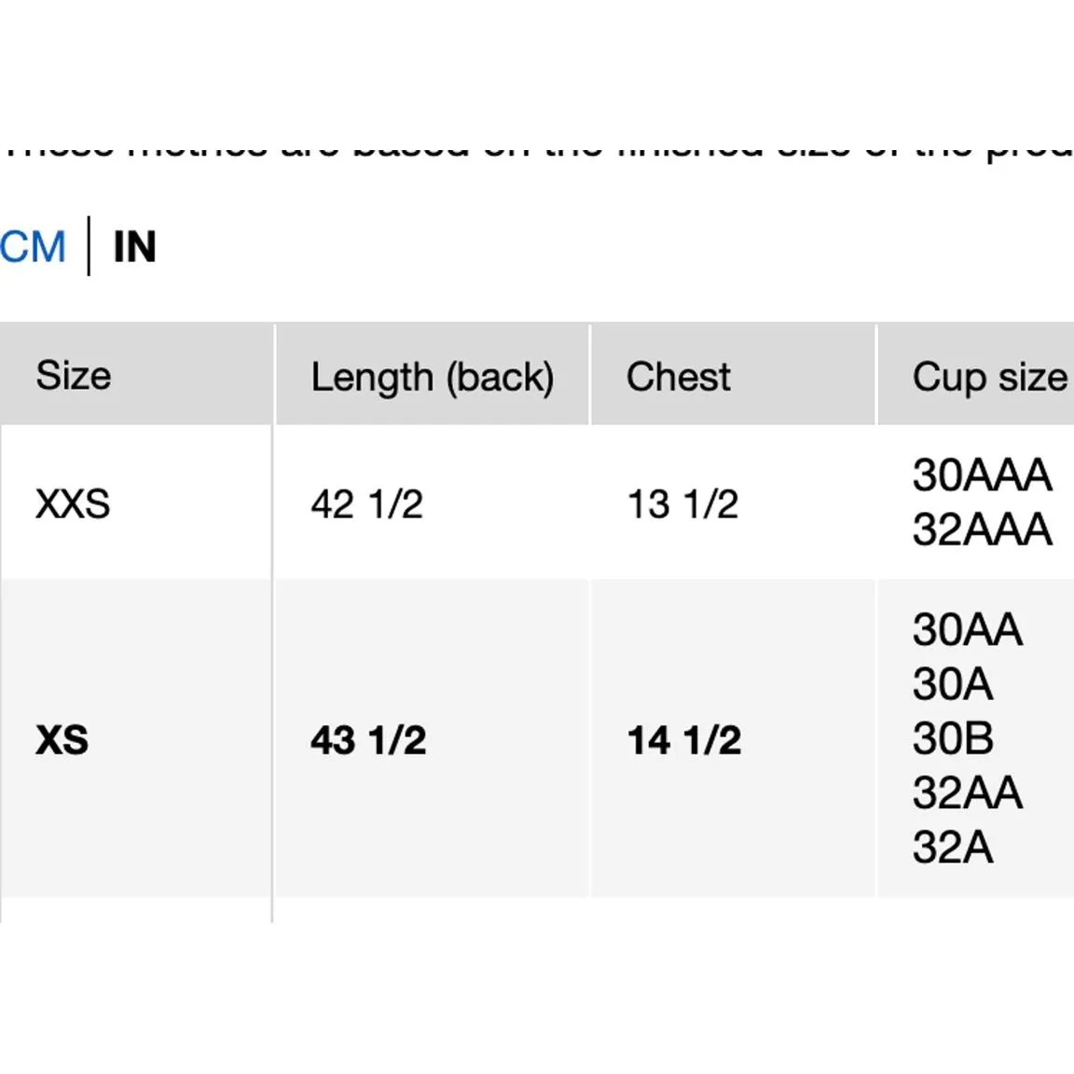
Task: Click the 32AAA cup size entry
Action: point(982,530)
